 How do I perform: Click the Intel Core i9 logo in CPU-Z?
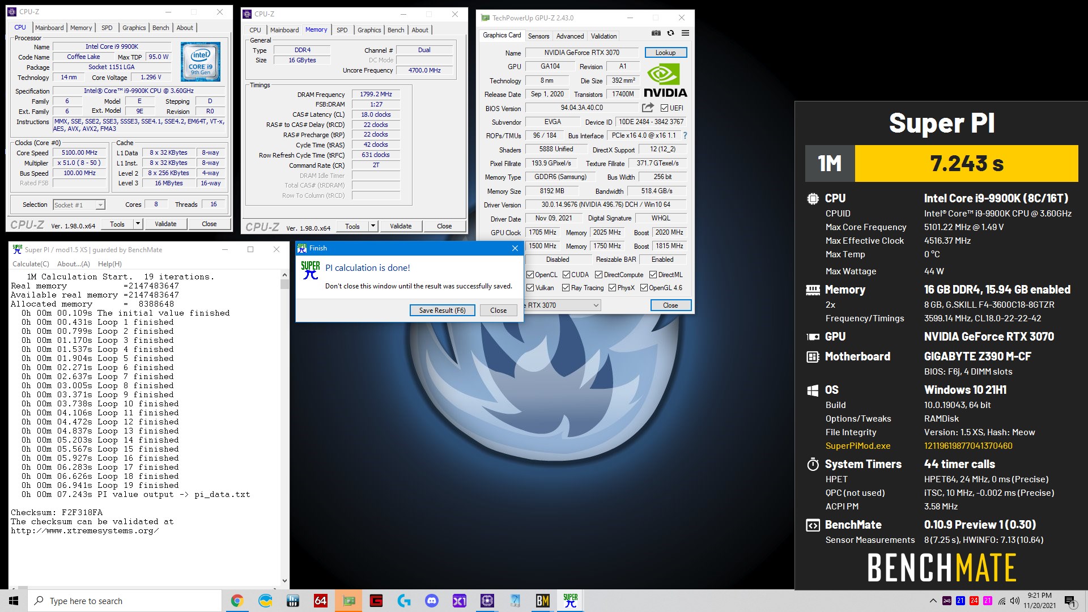pyautogui.click(x=201, y=61)
